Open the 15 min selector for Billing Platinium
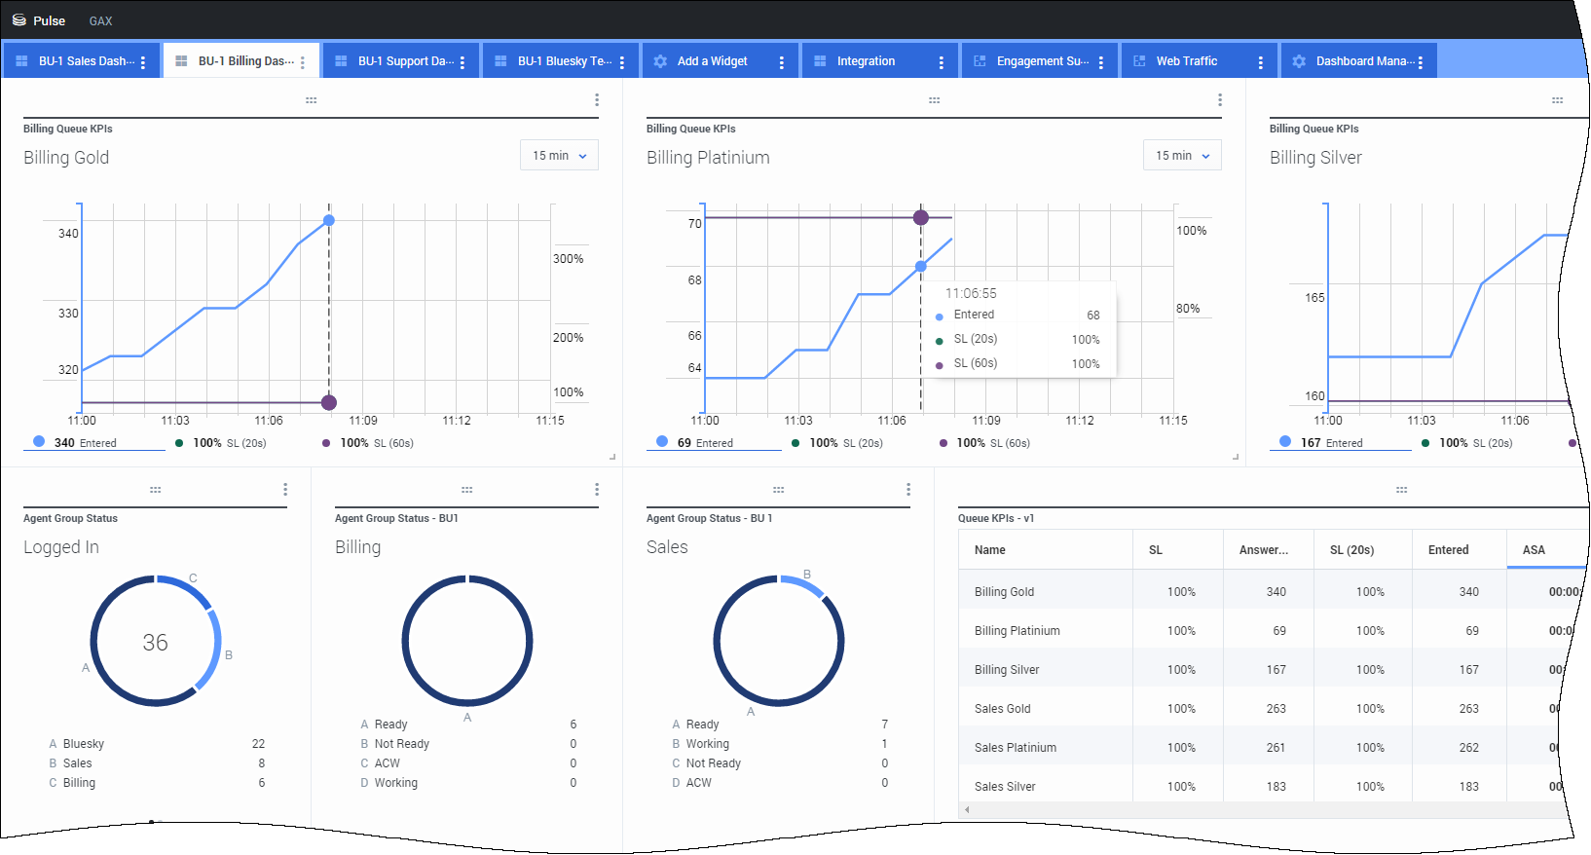 click(1183, 156)
